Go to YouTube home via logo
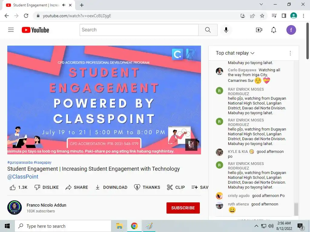 pos(35,30)
